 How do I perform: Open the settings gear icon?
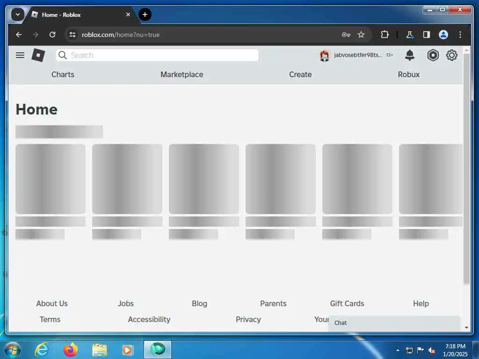452,55
